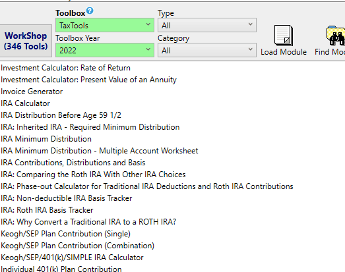Select Keogh/SEP Plan Contribution (Single)
345x272 pixels.
(x=65, y=234)
